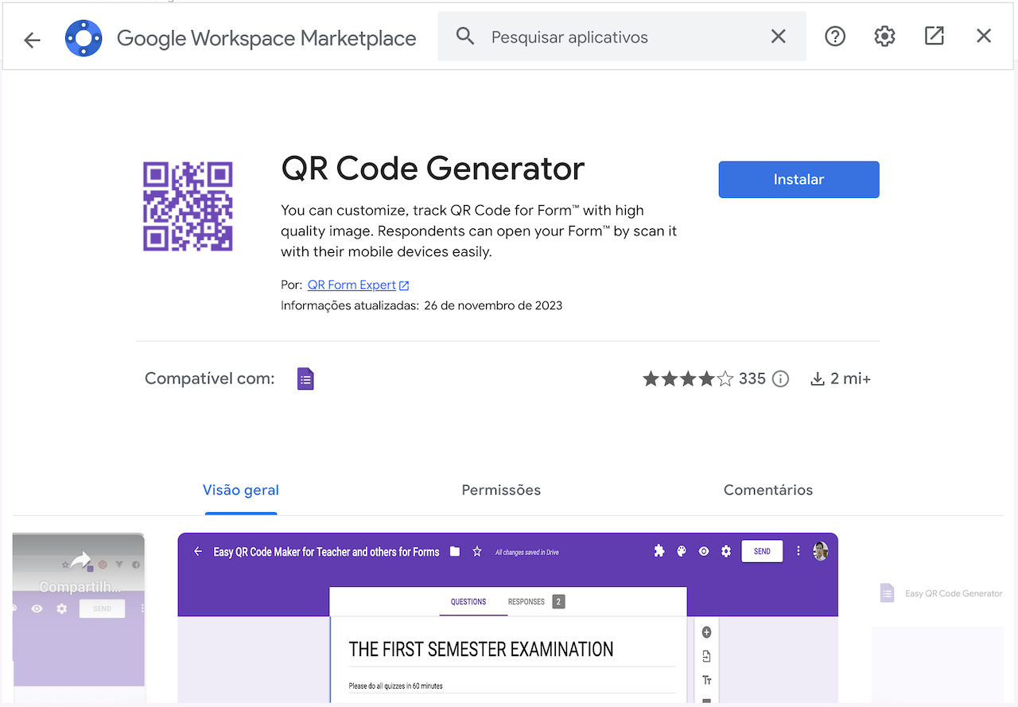The height and width of the screenshot is (707, 1018).
Task: Click the downloads count icon
Action: point(817,379)
